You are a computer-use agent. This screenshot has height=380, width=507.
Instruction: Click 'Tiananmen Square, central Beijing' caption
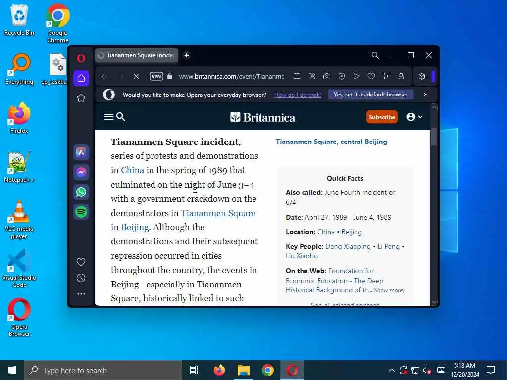pos(331,142)
